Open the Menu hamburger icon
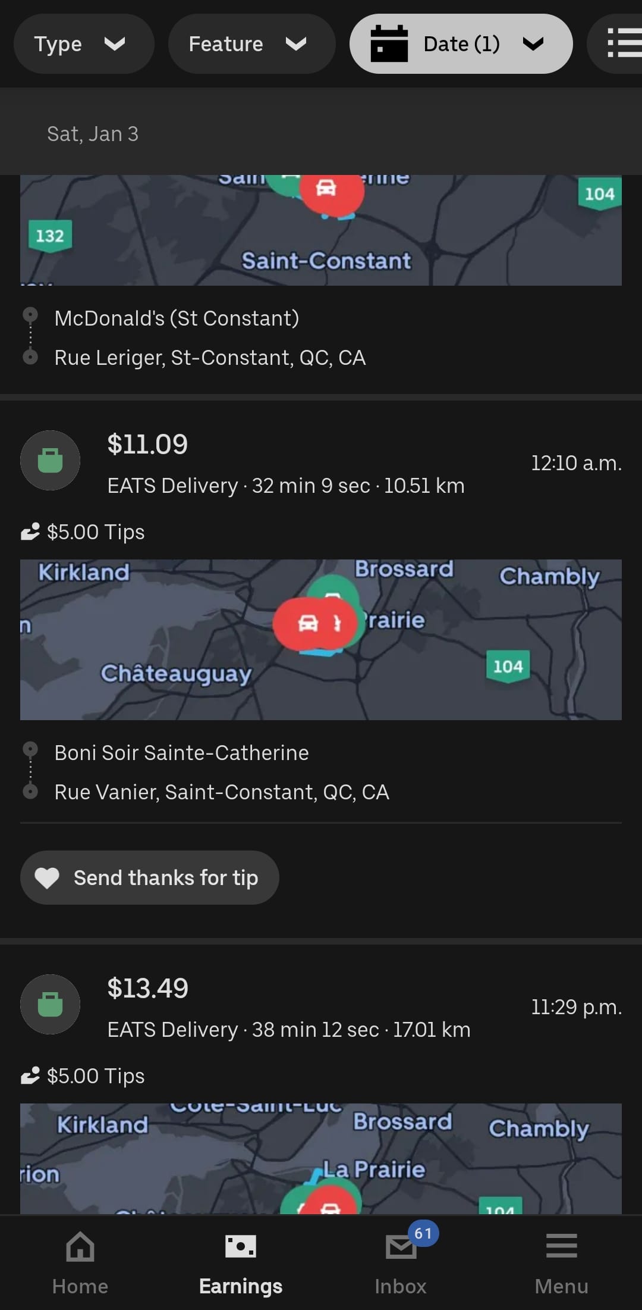This screenshot has width=642, height=1310. (562, 1246)
